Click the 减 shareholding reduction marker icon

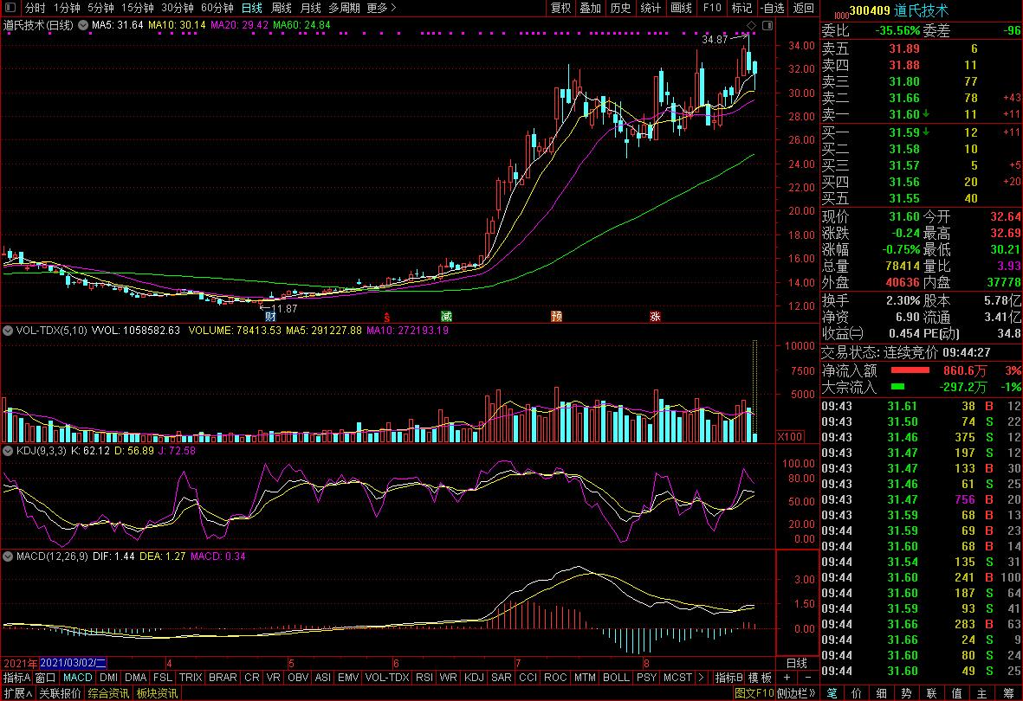coord(446,317)
